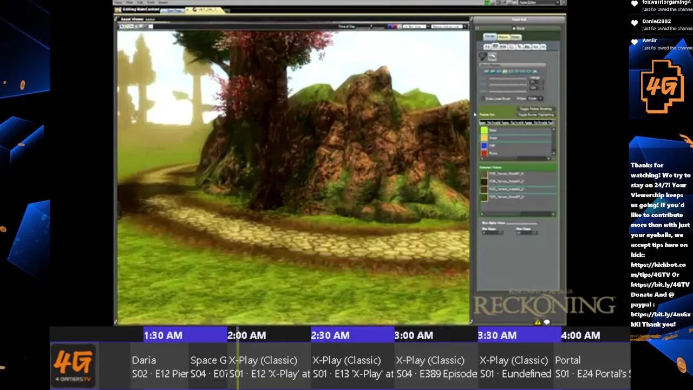Viewport: 693px width, 390px height.
Task: Select the yellow palette swatch
Action: point(483,138)
